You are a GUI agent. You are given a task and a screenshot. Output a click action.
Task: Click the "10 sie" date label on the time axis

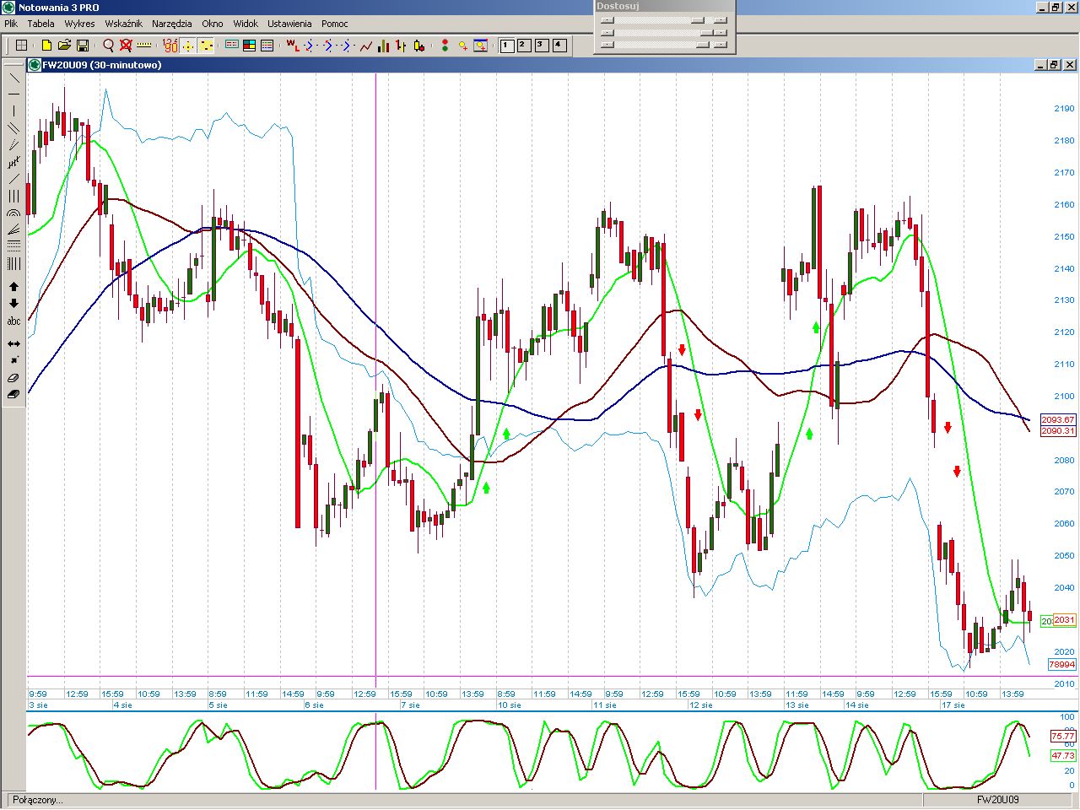[x=509, y=705]
